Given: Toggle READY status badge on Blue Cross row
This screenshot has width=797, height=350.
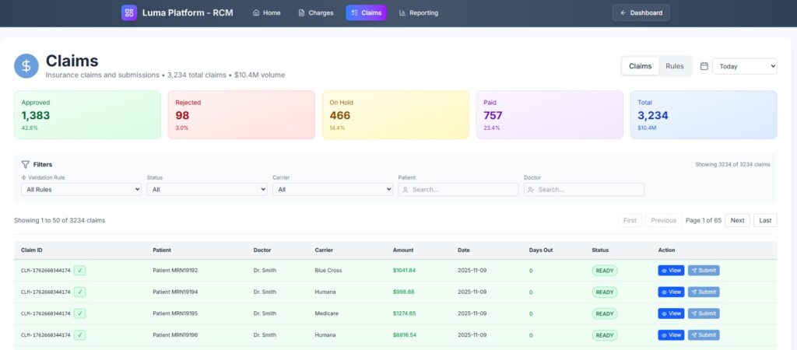Looking at the screenshot, I should (x=604, y=271).
